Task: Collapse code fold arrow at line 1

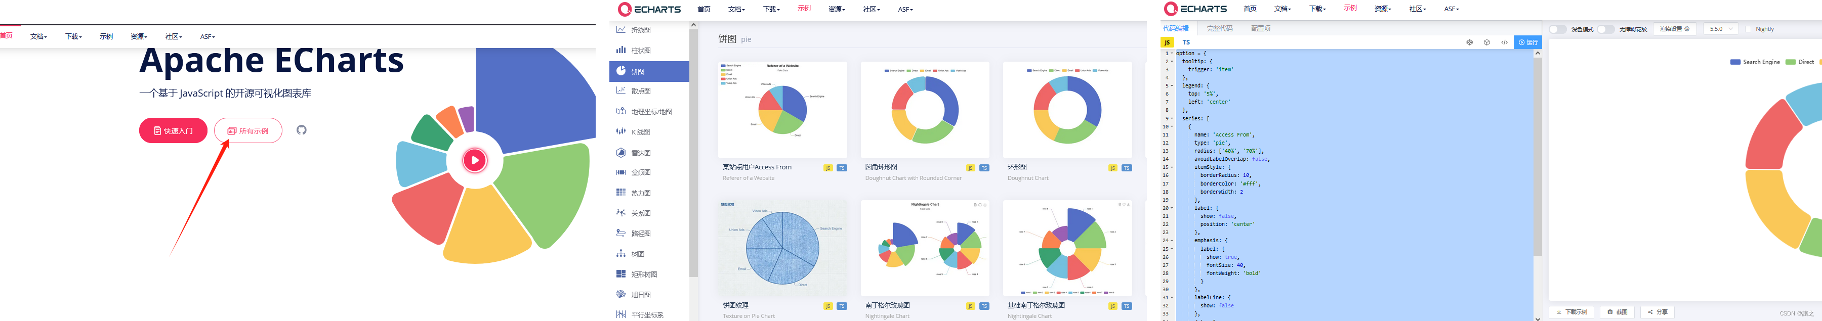Action: [1172, 53]
